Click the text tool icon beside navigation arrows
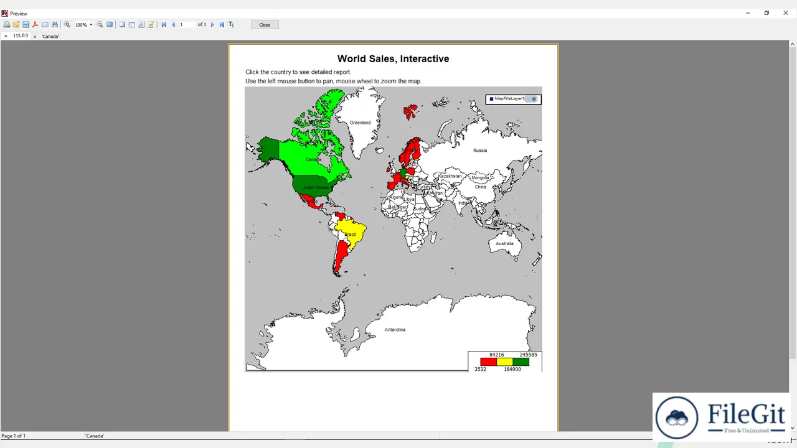 coord(231,25)
